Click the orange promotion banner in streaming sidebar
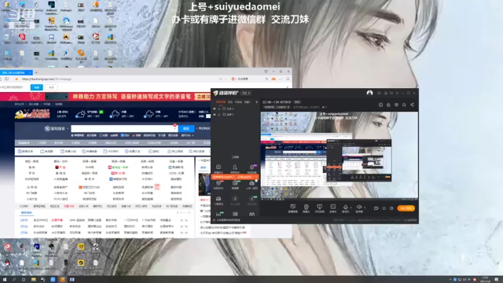 pos(235,177)
